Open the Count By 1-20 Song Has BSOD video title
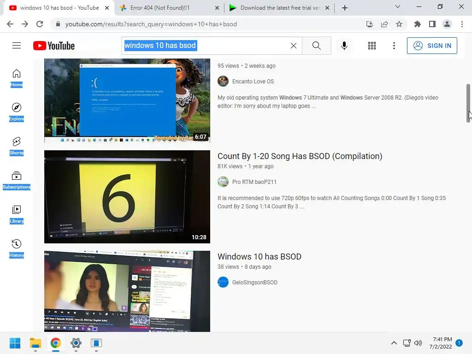This screenshot has width=472, height=354. point(300,156)
